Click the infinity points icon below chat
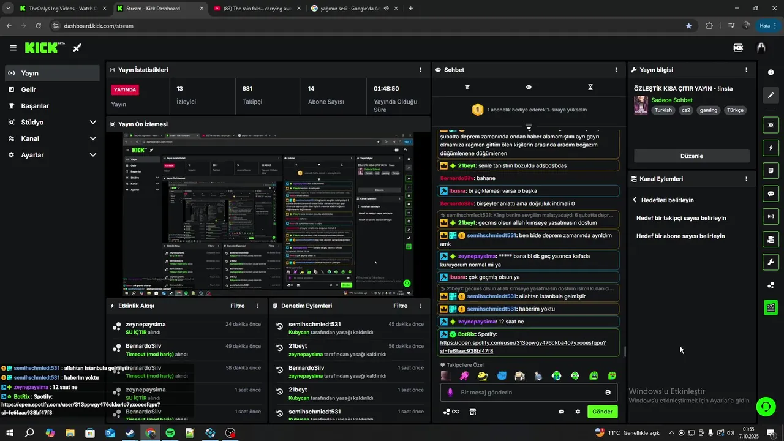784x441 pixels. pyautogui.click(x=451, y=412)
